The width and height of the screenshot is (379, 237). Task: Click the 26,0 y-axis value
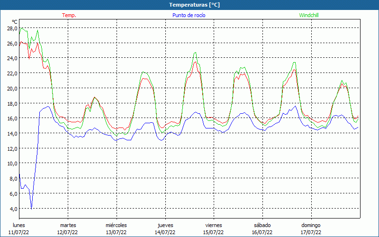(12, 44)
